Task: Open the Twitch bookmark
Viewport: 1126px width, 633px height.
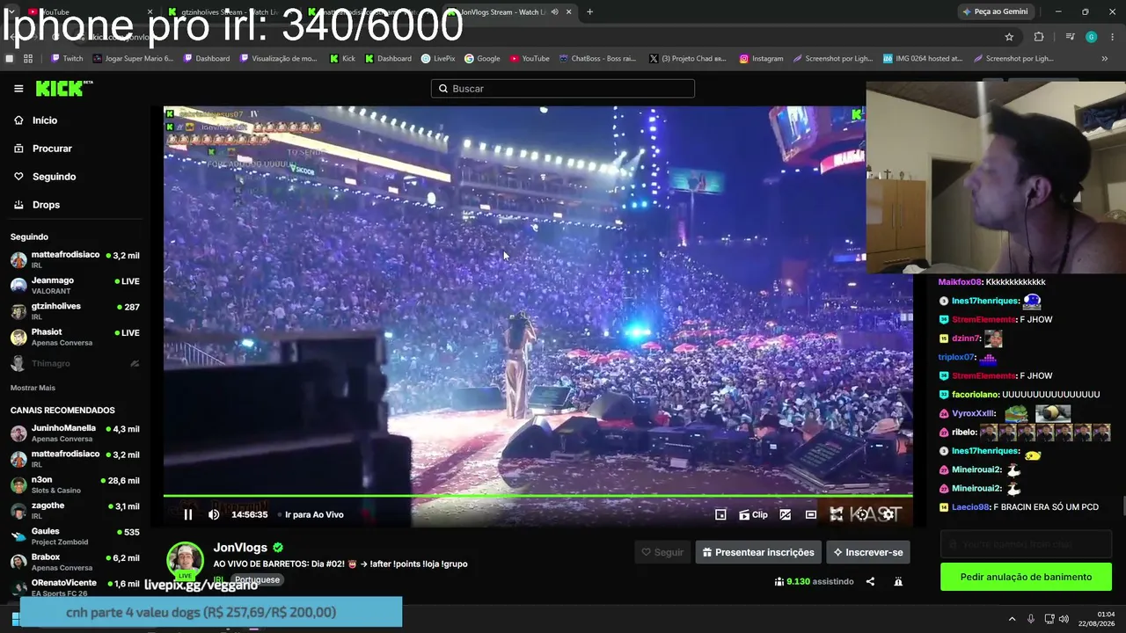Action: pyautogui.click(x=67, y=59)
